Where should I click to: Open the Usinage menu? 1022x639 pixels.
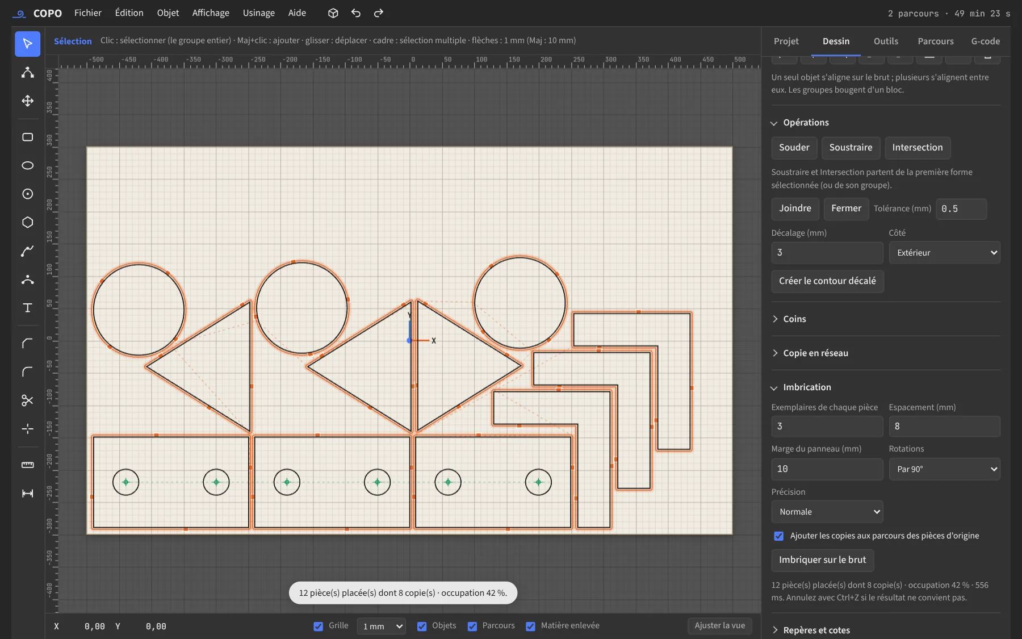point(259,13)
